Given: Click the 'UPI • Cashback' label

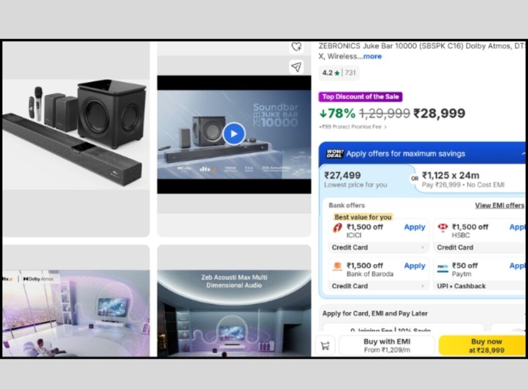Looking at the screenshot, I should pos(461,286).
